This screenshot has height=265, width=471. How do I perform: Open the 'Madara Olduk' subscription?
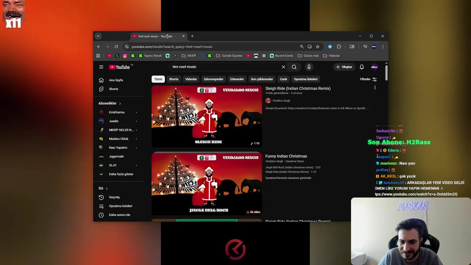click(118, 139)
